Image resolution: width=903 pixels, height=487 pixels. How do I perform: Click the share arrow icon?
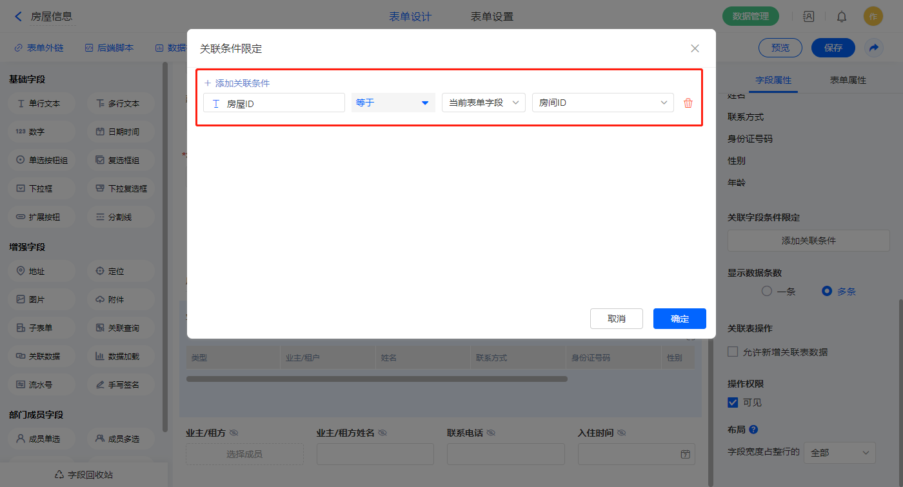click(873, 48)
